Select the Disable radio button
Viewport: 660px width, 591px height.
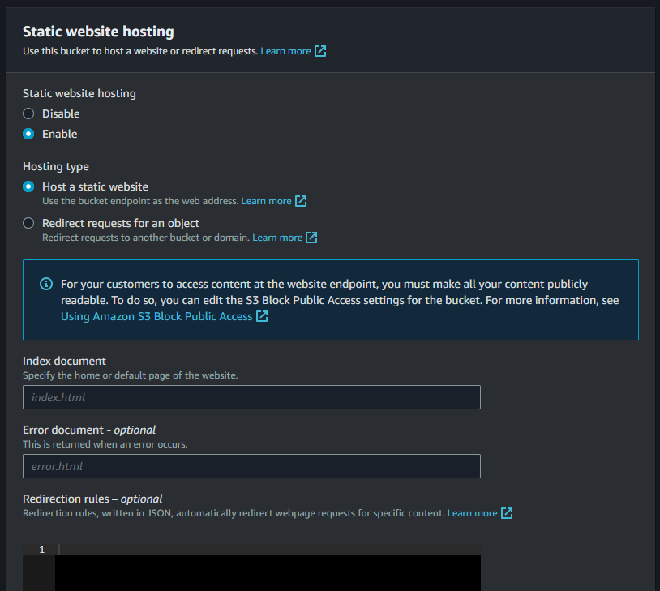(28, 113)
